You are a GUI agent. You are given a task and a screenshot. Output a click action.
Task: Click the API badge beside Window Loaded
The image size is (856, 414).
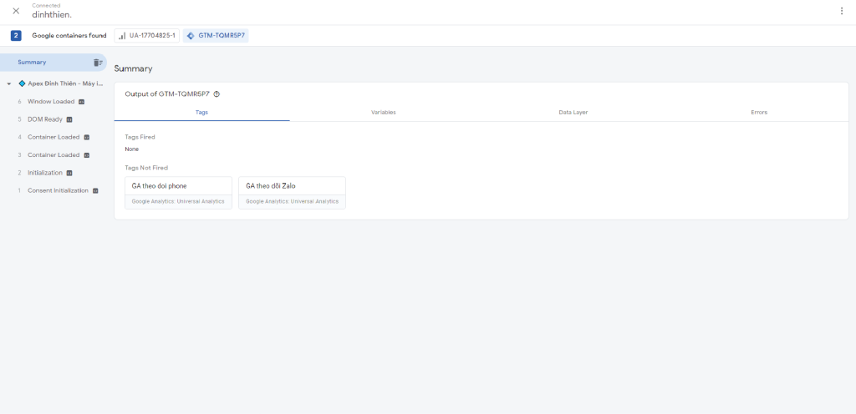82,102
